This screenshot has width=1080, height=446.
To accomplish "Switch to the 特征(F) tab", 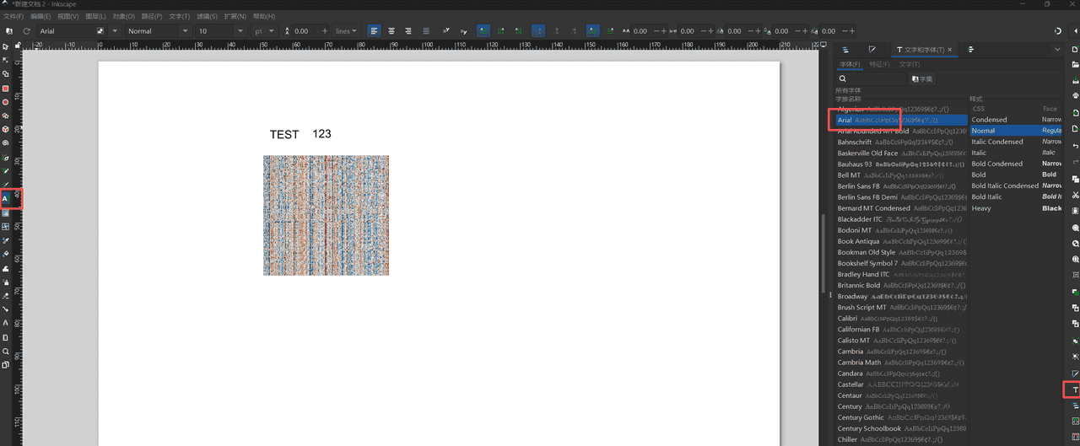I will [x=880, y=64].
